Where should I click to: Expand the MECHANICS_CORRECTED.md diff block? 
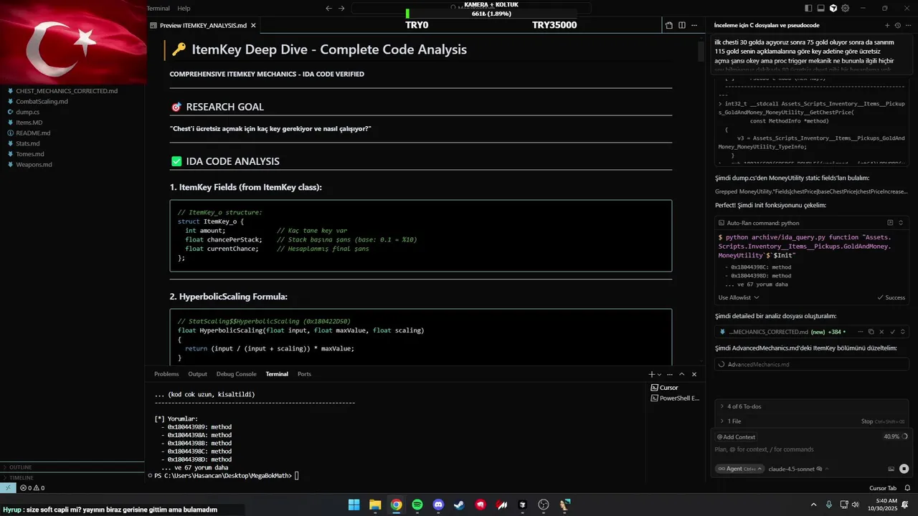[x=902, y=332]
